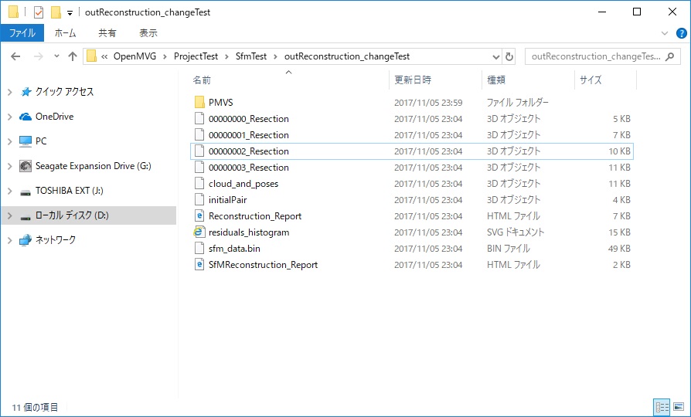Select TOSHIBA EXT (J:) drive
Screen dimensions: 691x417
70,191
